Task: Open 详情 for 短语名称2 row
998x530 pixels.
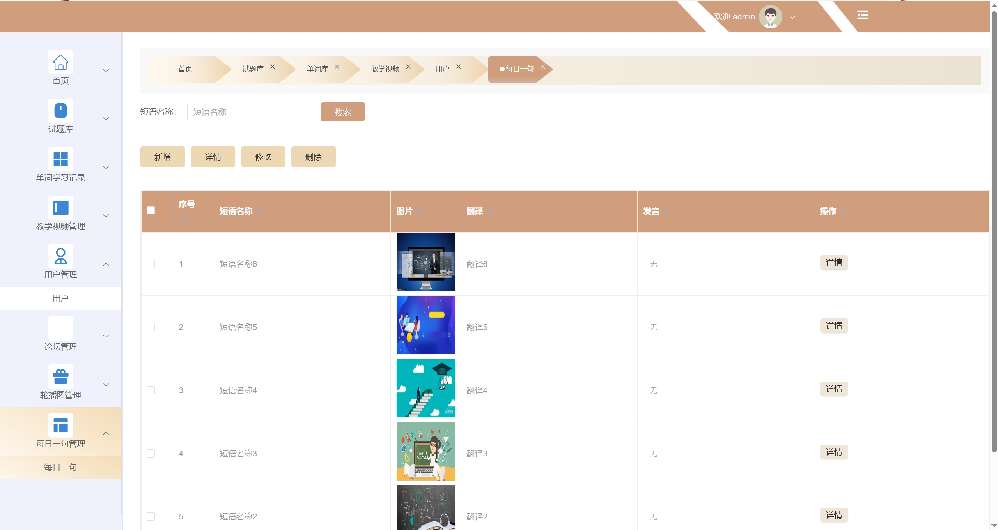Action: pyautogui.click(x=834, y=515)
